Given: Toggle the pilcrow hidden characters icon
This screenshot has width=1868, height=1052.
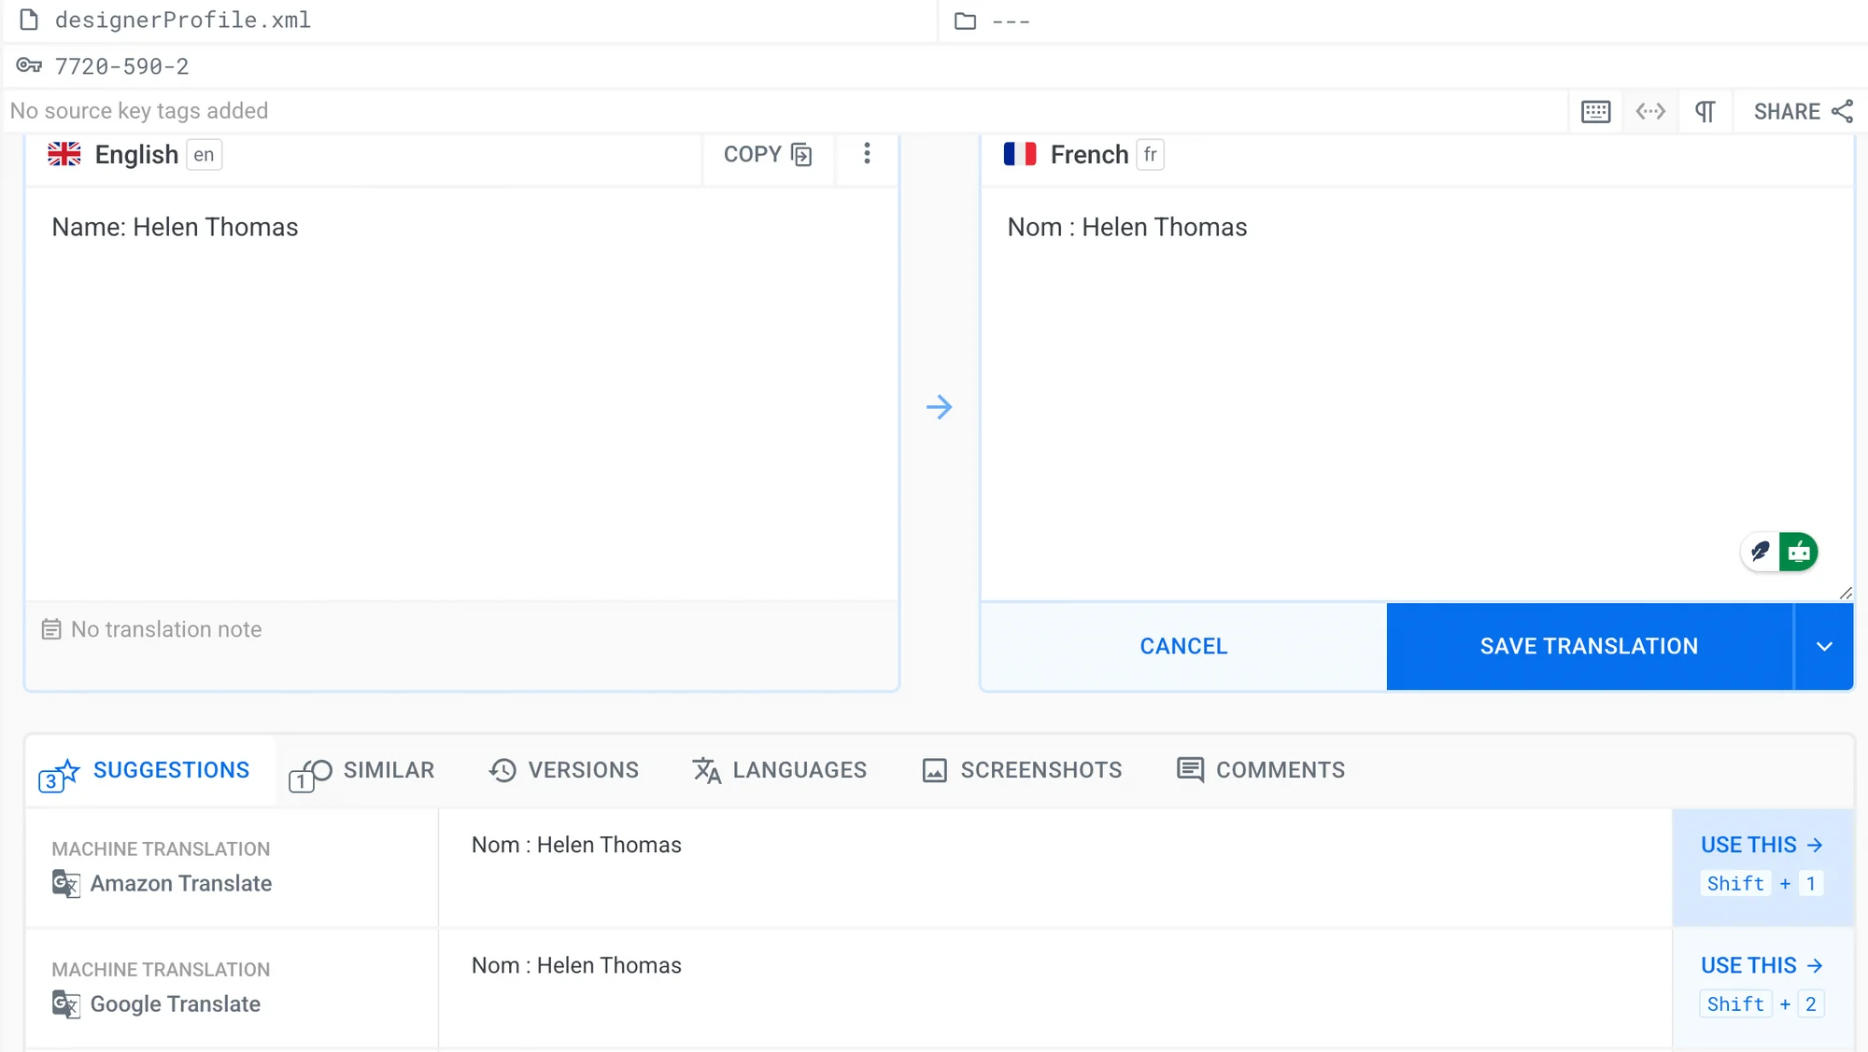Looking at the screenshot, I should point(1705,112).
